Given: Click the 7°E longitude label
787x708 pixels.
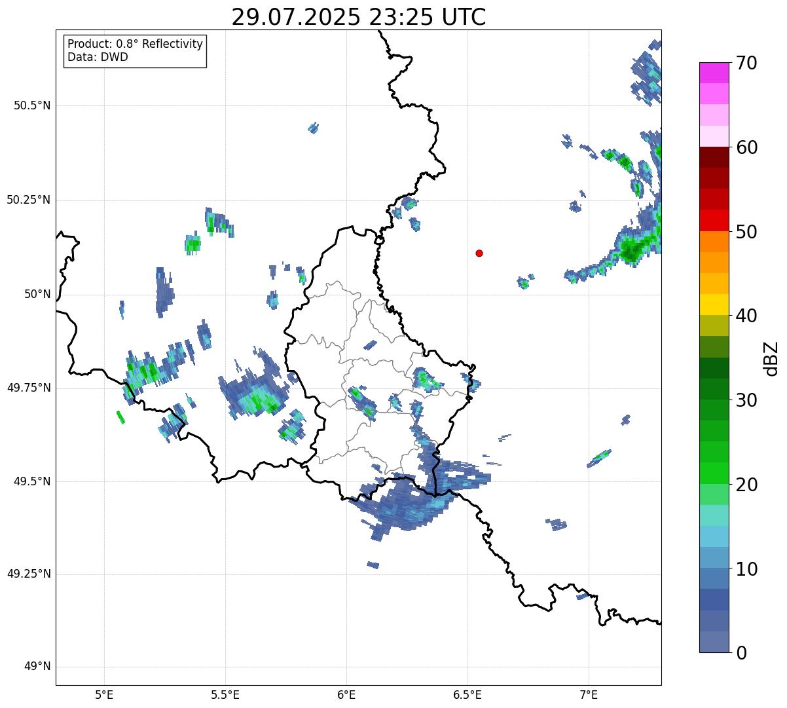Looking at the screenshot, I should tap(589, 694).
